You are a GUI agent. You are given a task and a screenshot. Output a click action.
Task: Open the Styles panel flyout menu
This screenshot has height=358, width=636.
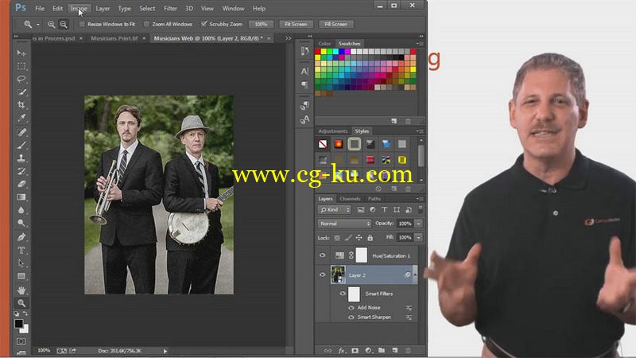click(420, 131)
